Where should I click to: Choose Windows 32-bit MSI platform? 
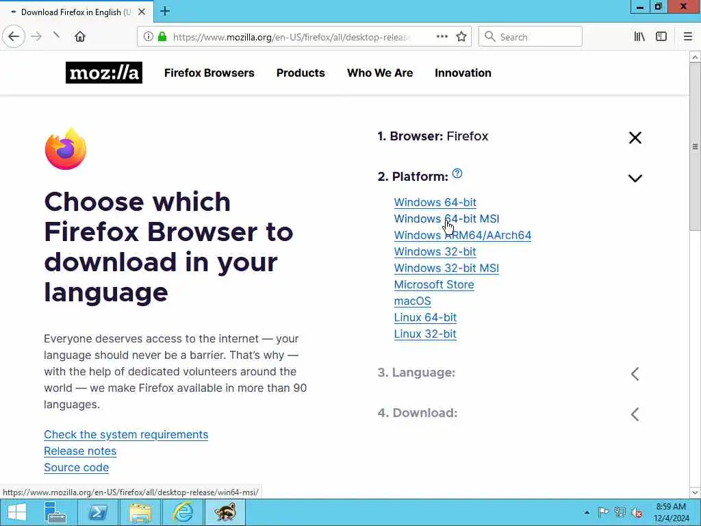pyautogui.click(x=446, y=268)
